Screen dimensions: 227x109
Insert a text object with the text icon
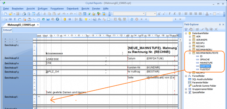click(6, 19)
